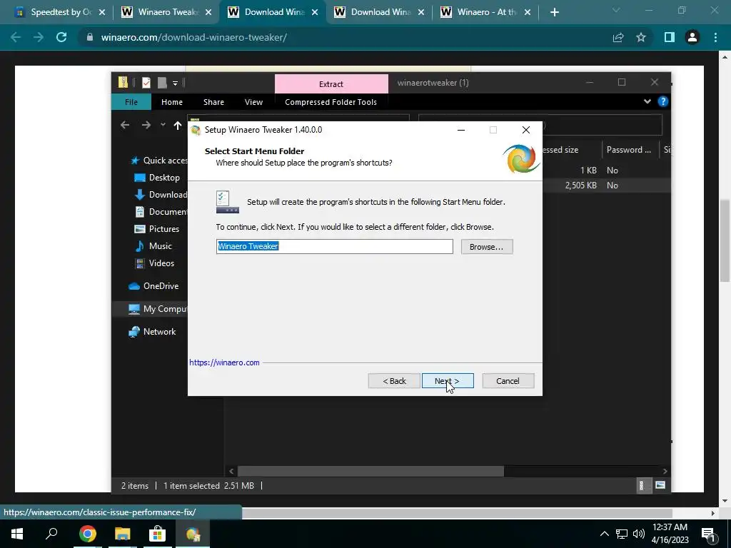Screen dimensions: 731x548
Task: Switch to the Home ribbon tab
Action: 172,102
